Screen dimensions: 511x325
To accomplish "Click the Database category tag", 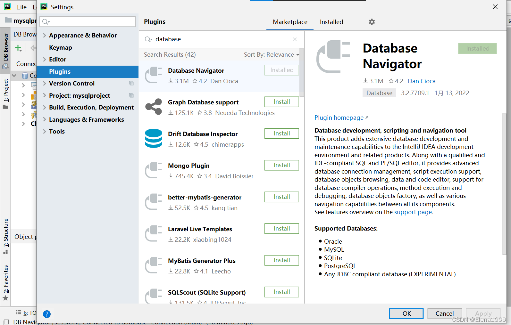I will 379,93.
